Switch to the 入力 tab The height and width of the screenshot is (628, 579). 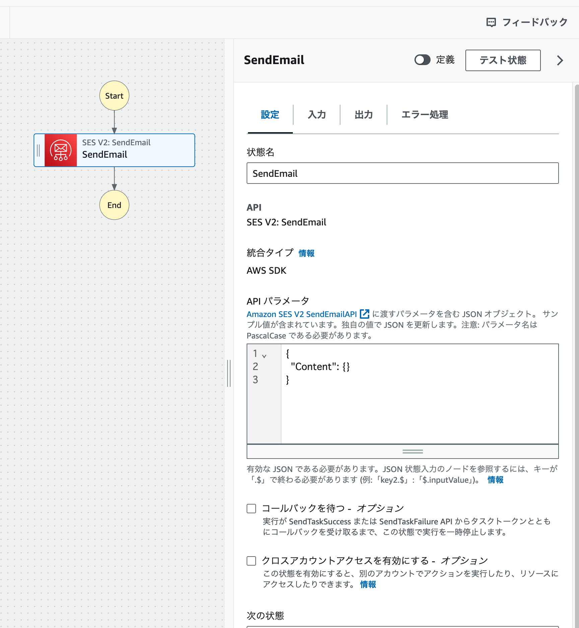[317, 115]
